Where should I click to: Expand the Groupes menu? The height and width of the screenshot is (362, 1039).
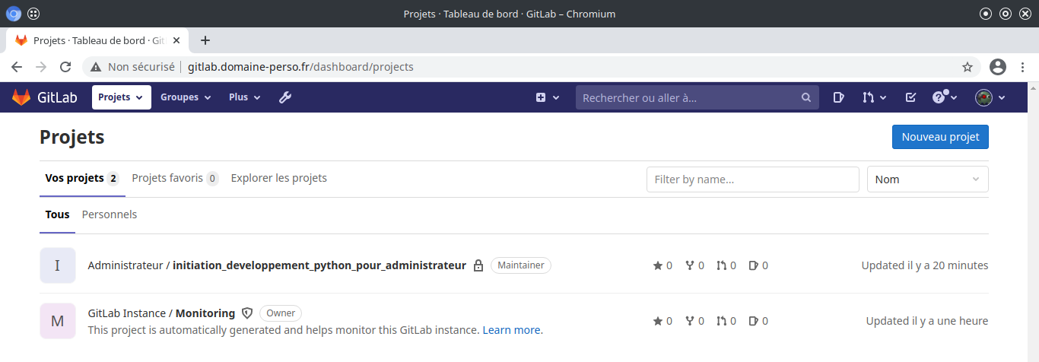(x=186, y=97)
